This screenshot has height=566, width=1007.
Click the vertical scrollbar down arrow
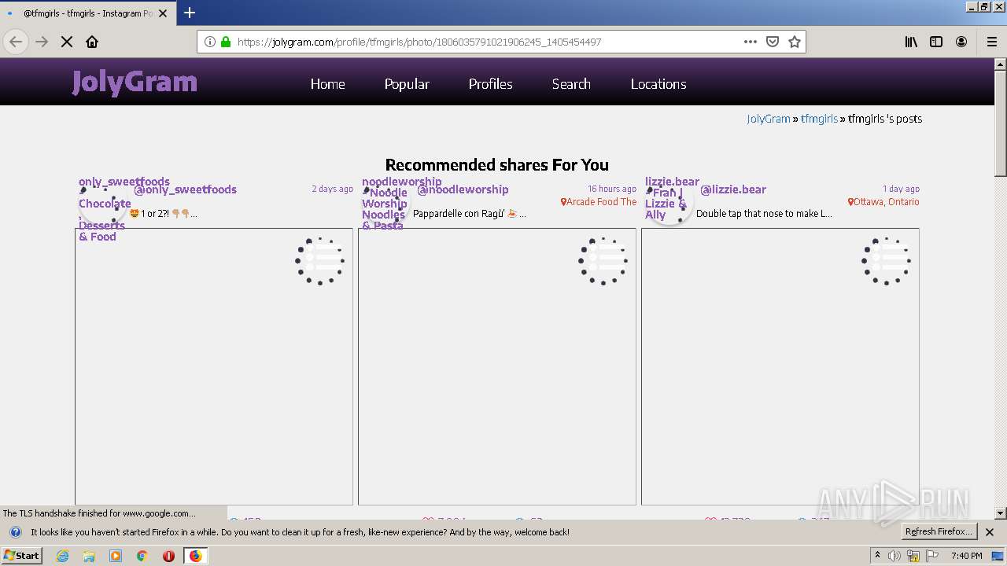click(x=1001, y=513)
